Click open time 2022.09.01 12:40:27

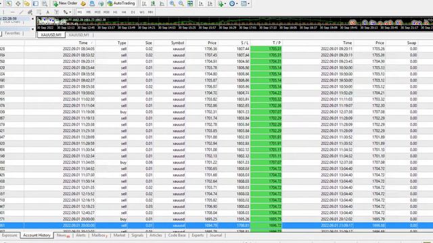pos(78,213)
